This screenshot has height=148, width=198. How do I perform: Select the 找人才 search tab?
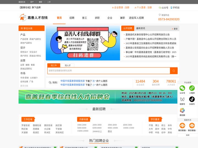68,65
